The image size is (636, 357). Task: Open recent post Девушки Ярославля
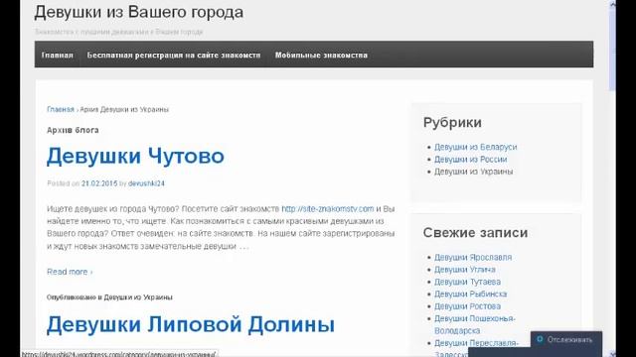tap(473, 257)
